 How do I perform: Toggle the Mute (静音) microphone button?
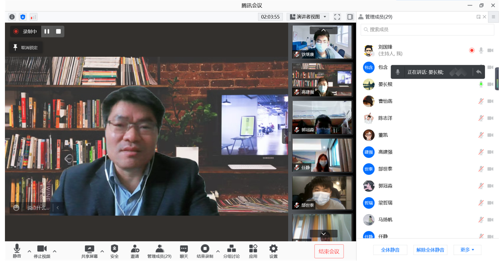pos(17,249)
